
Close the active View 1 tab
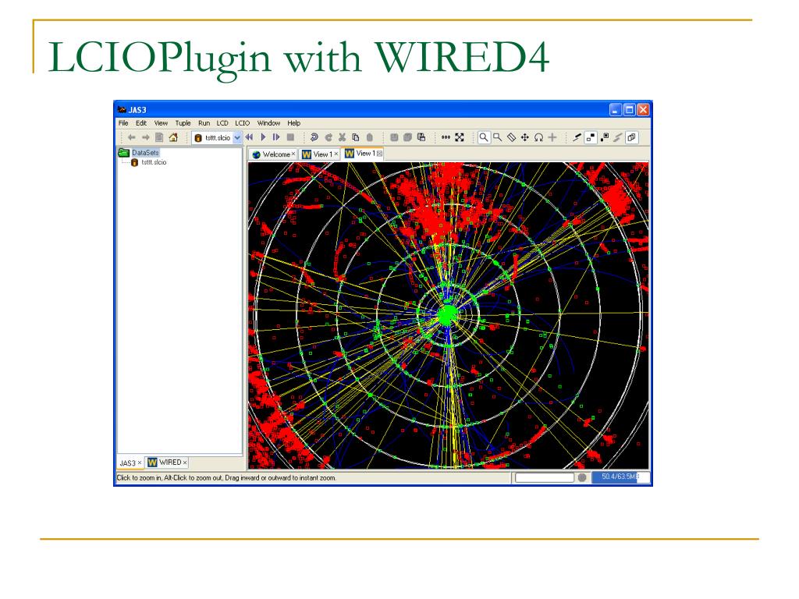(380, 154)
